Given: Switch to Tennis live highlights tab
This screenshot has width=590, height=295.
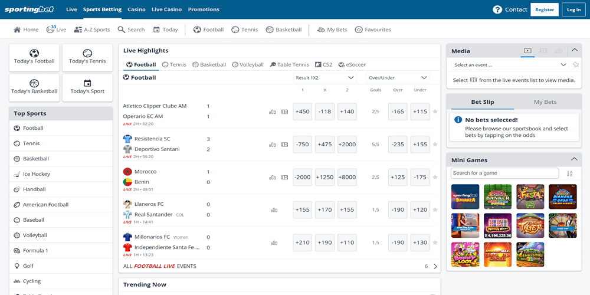Looking at the screenshot, I should tap(174, 65).
